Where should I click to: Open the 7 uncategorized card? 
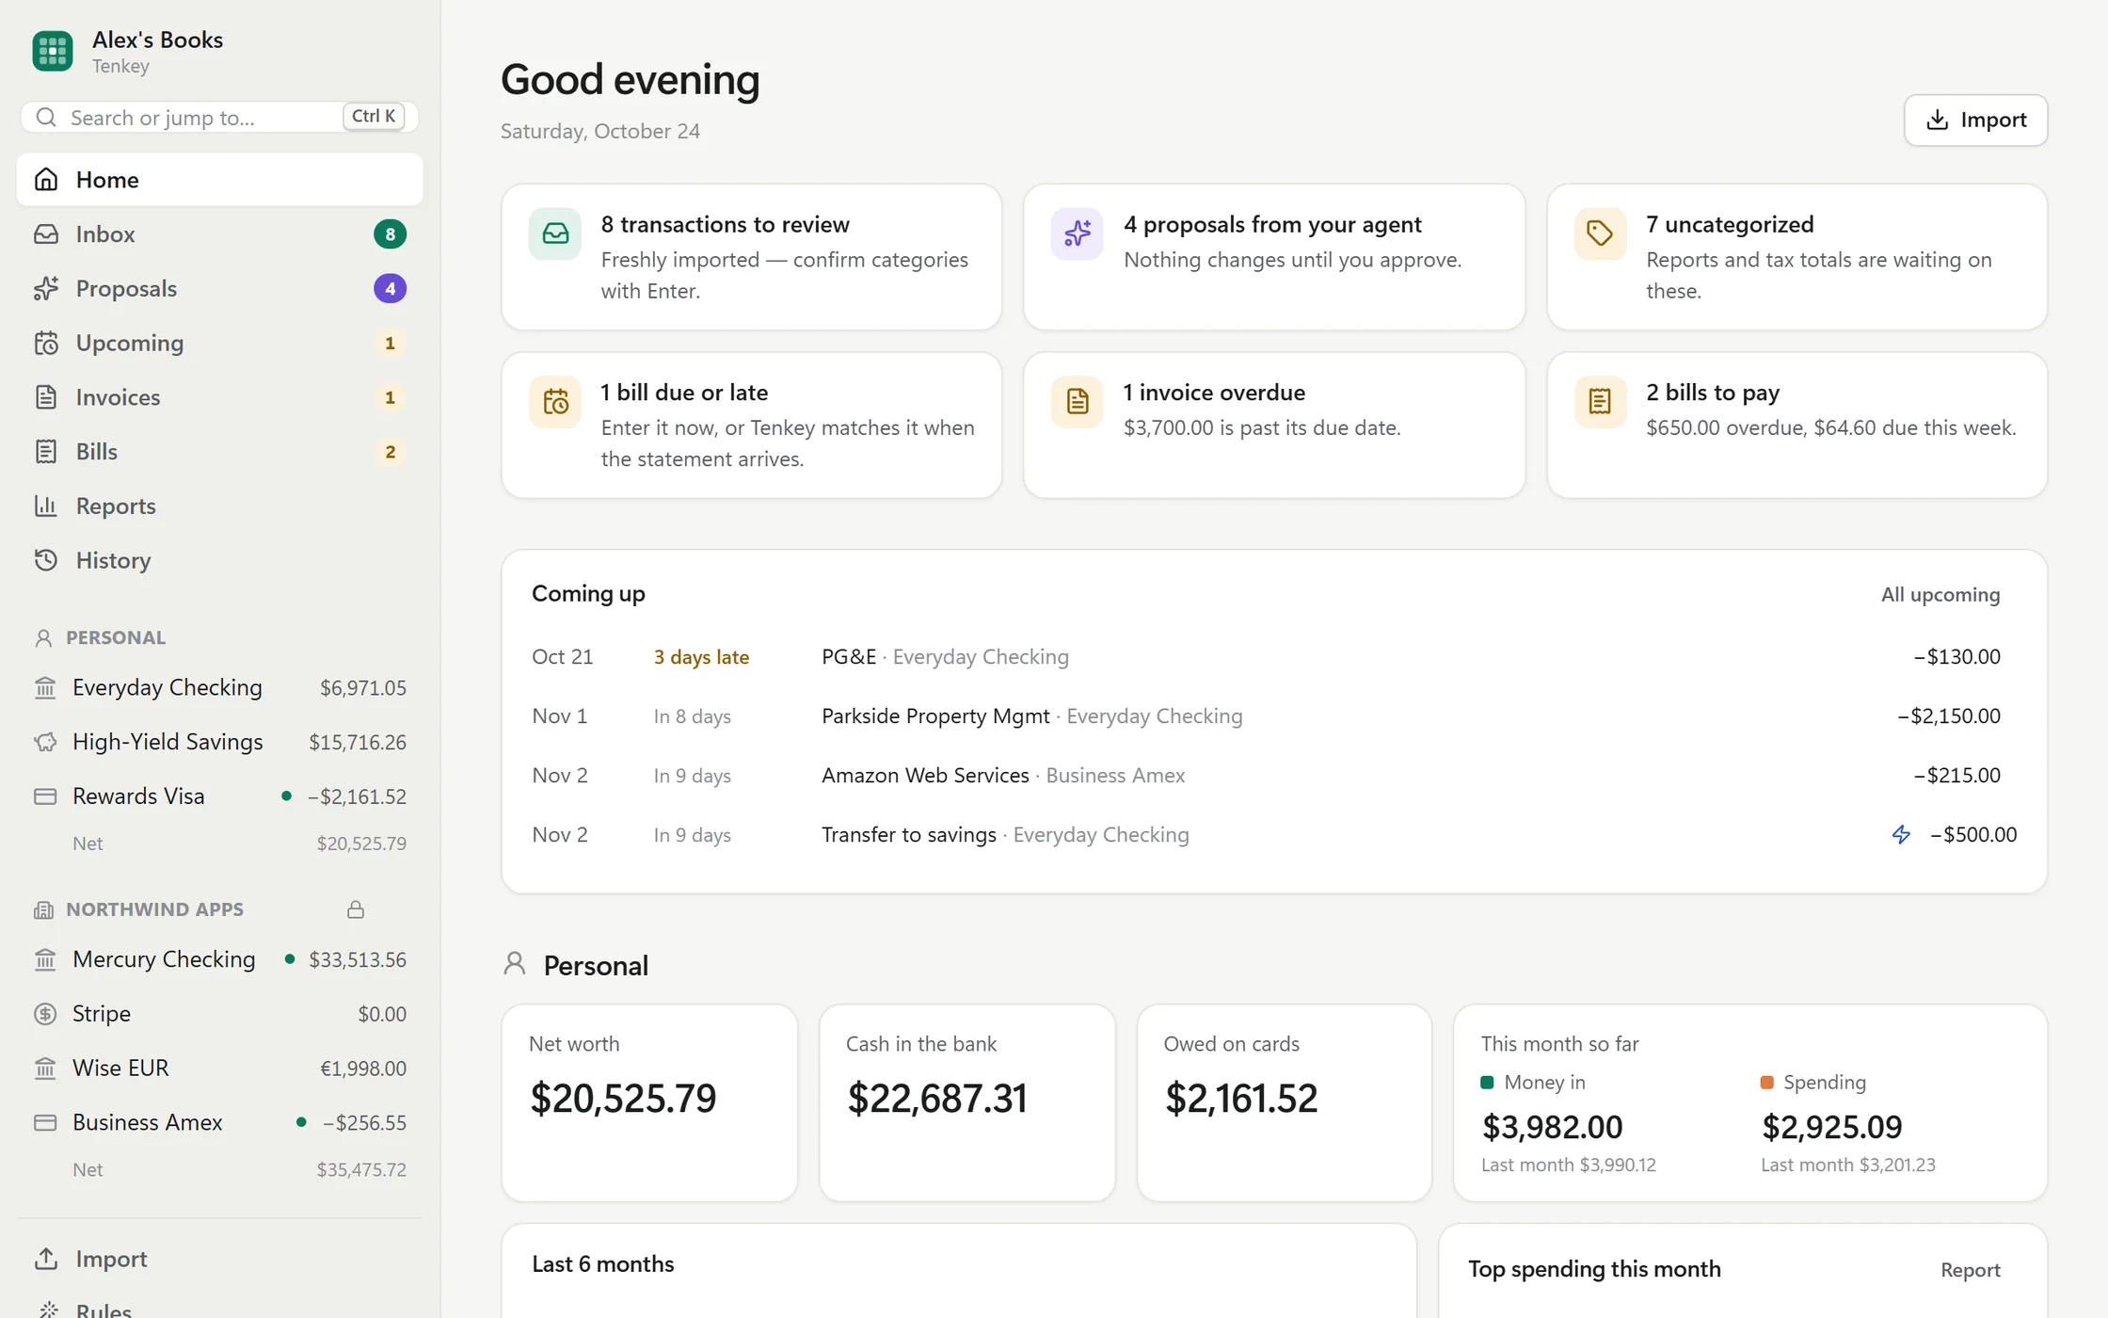pos(1797,256)
